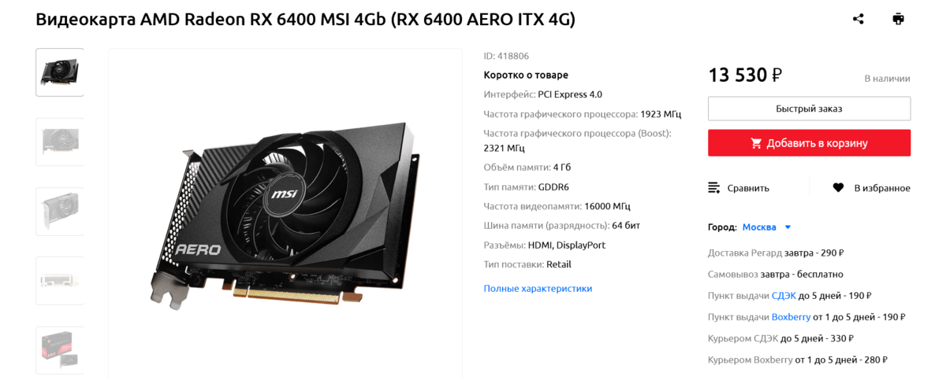Click the favorites heart icon
The height and width of the screenshot is (380, 946).
839,188
